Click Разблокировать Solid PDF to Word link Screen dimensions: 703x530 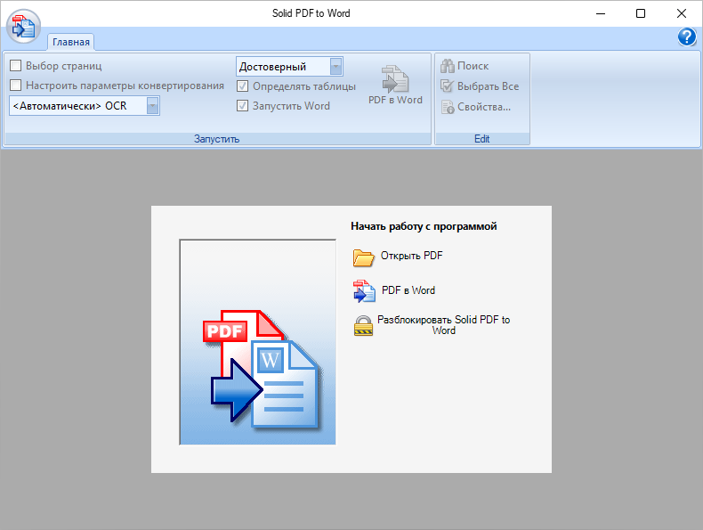tap(443, 325)
